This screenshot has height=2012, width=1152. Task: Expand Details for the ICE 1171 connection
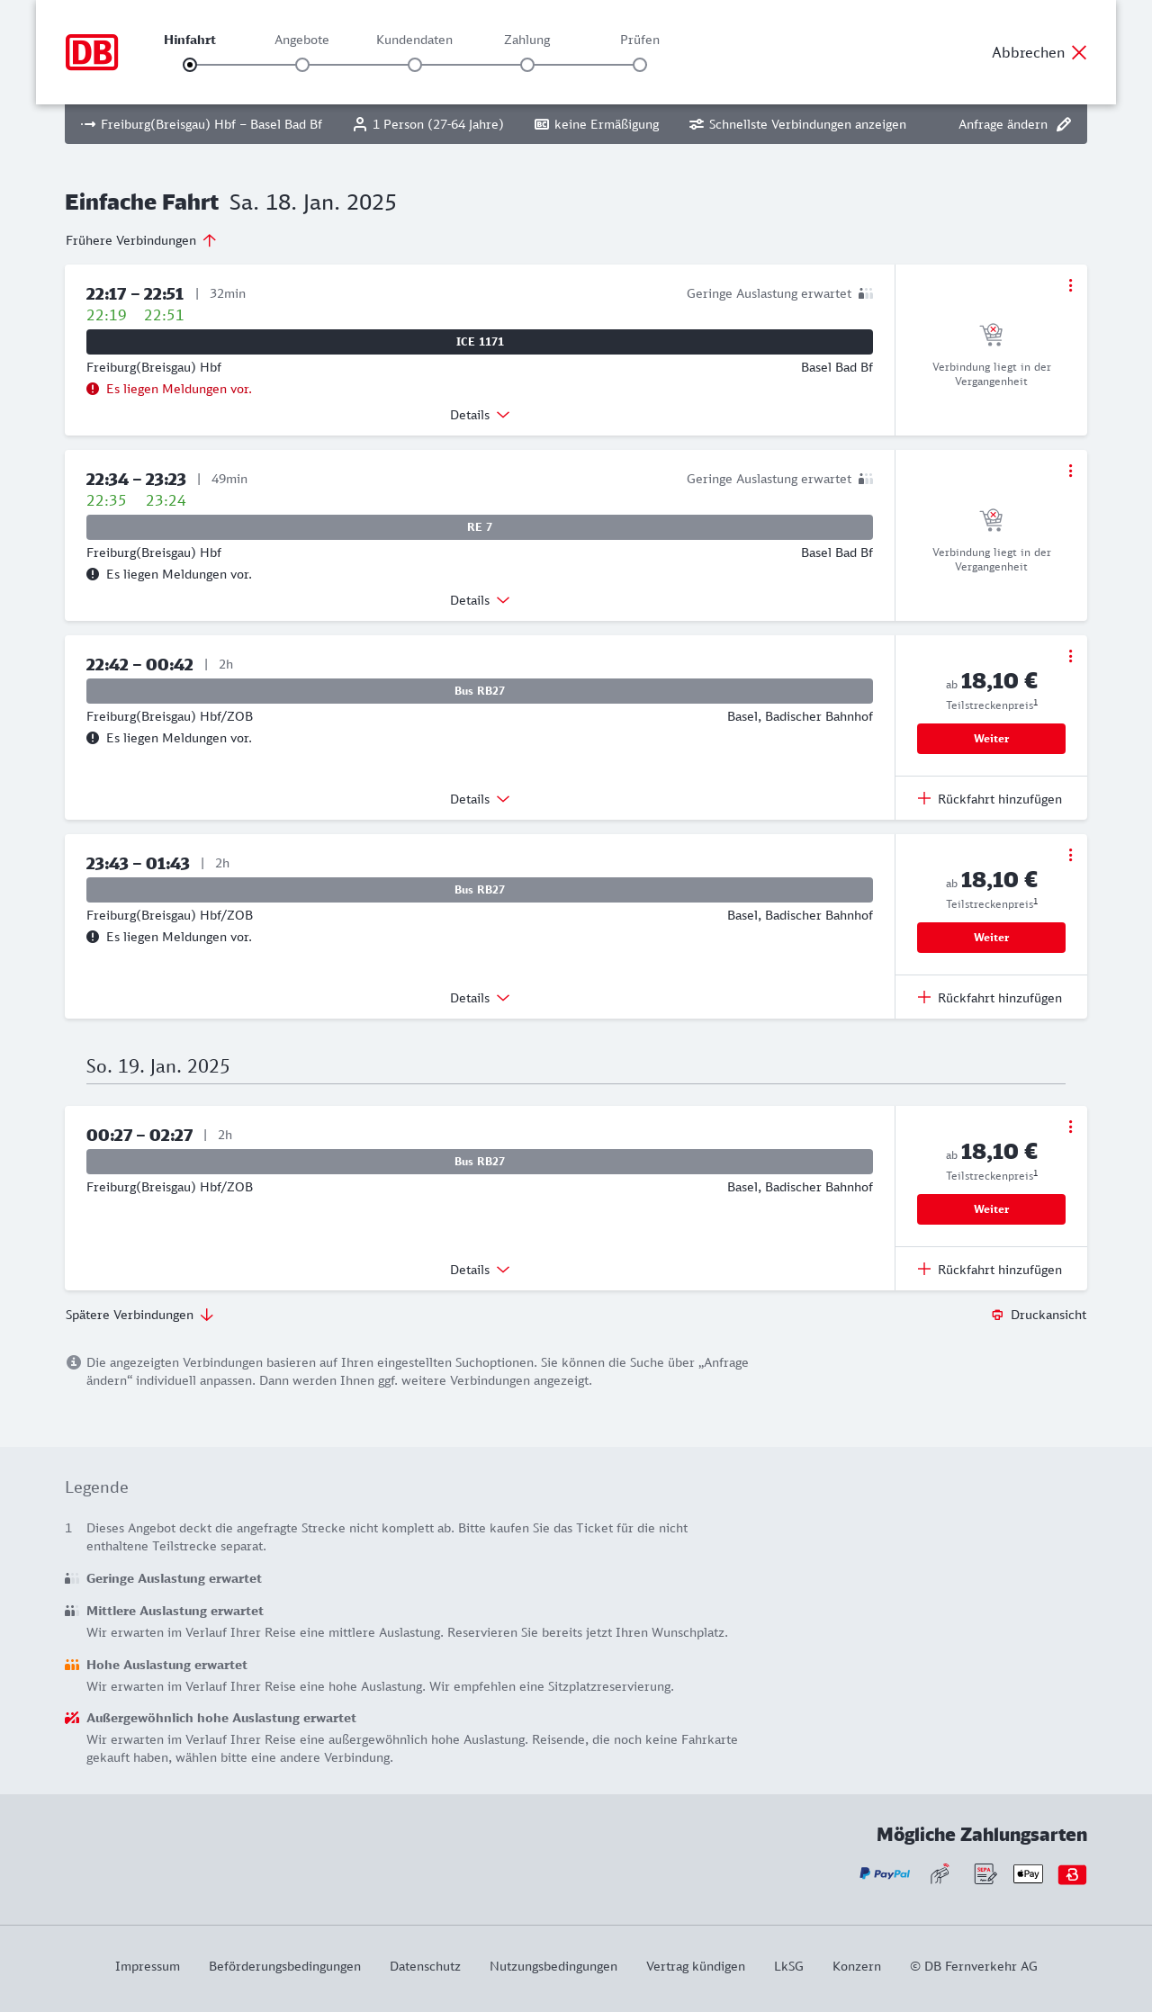[x=480, y=415]
